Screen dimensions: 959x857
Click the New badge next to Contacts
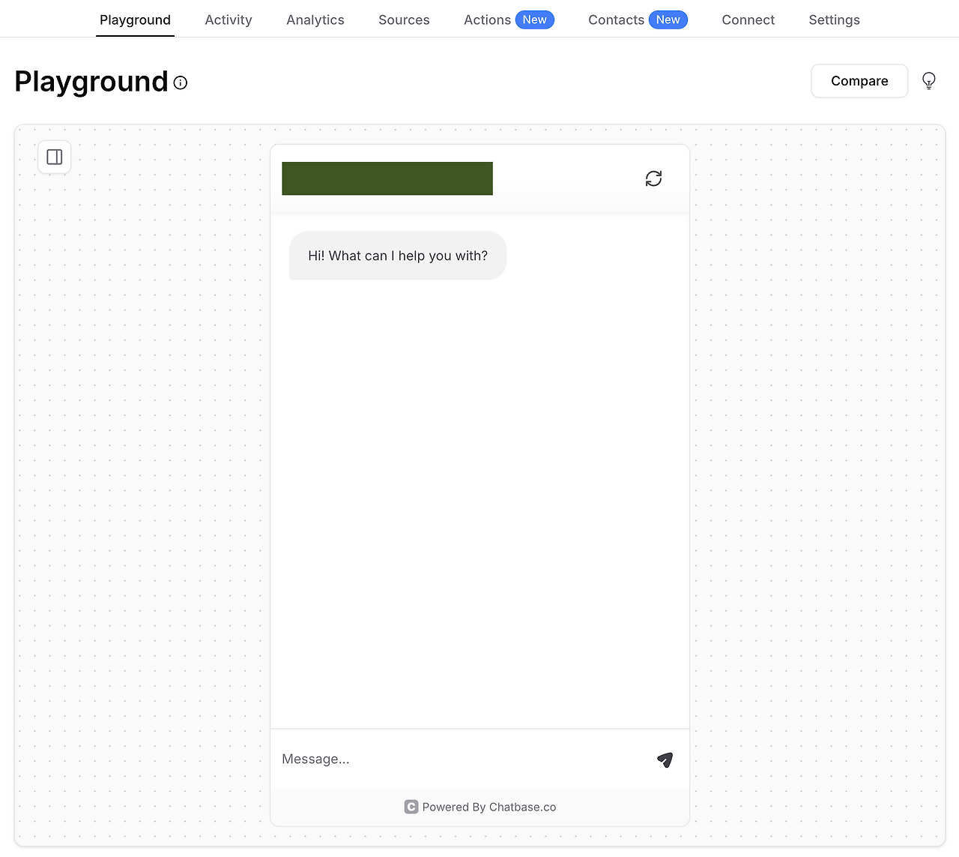tap(668, 19)
